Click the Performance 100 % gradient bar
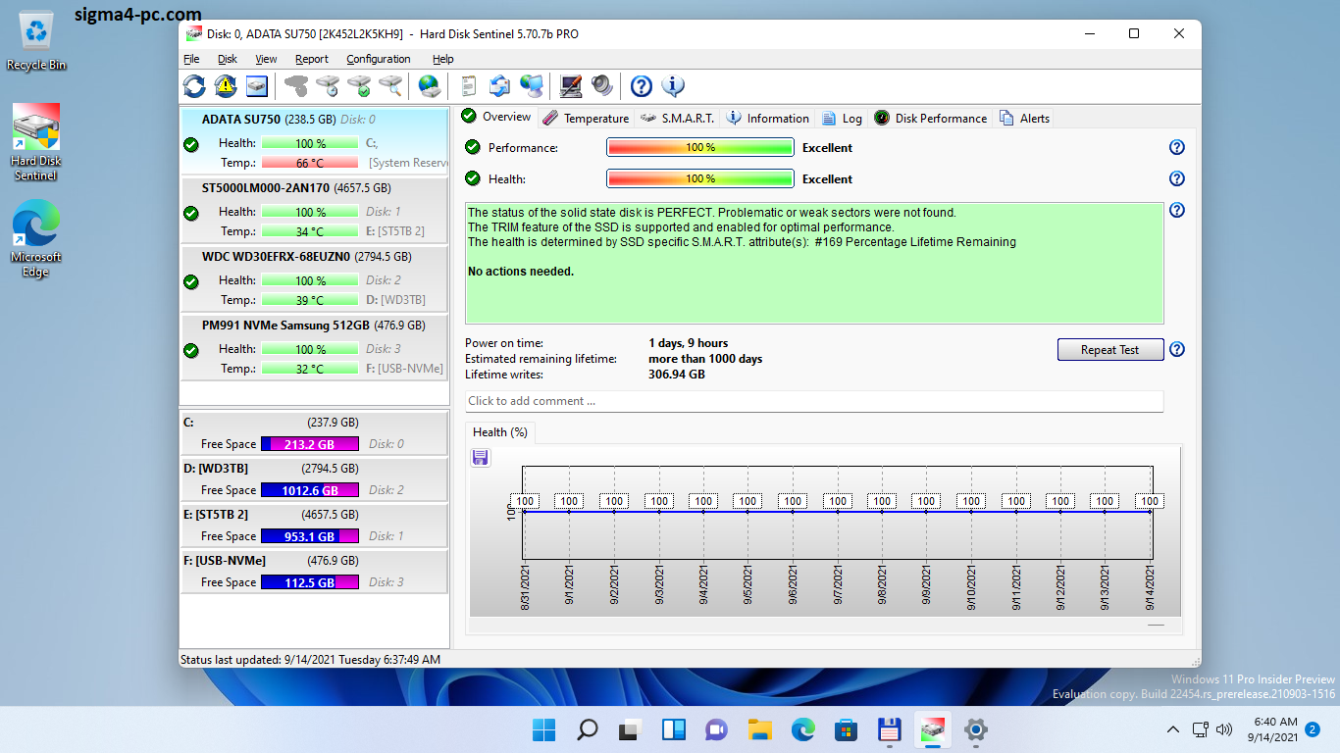Screen dimensions: 1340x753 coord(700,148)
